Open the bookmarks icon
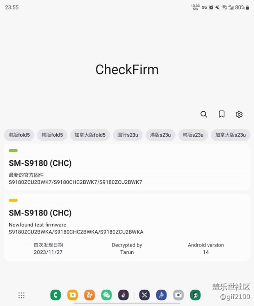Screen dimensions: 254x306 tap(222, 114)
